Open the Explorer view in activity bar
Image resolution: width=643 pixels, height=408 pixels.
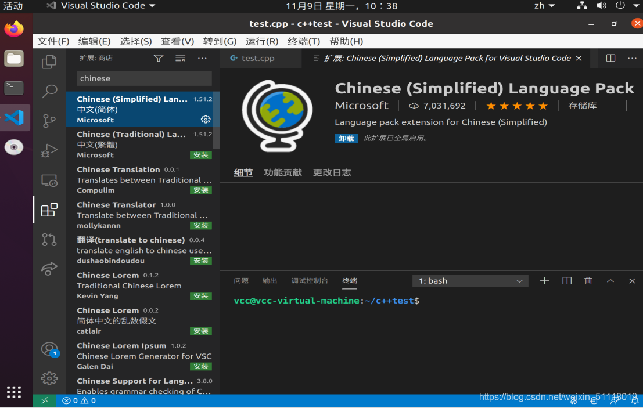[49, 62]
